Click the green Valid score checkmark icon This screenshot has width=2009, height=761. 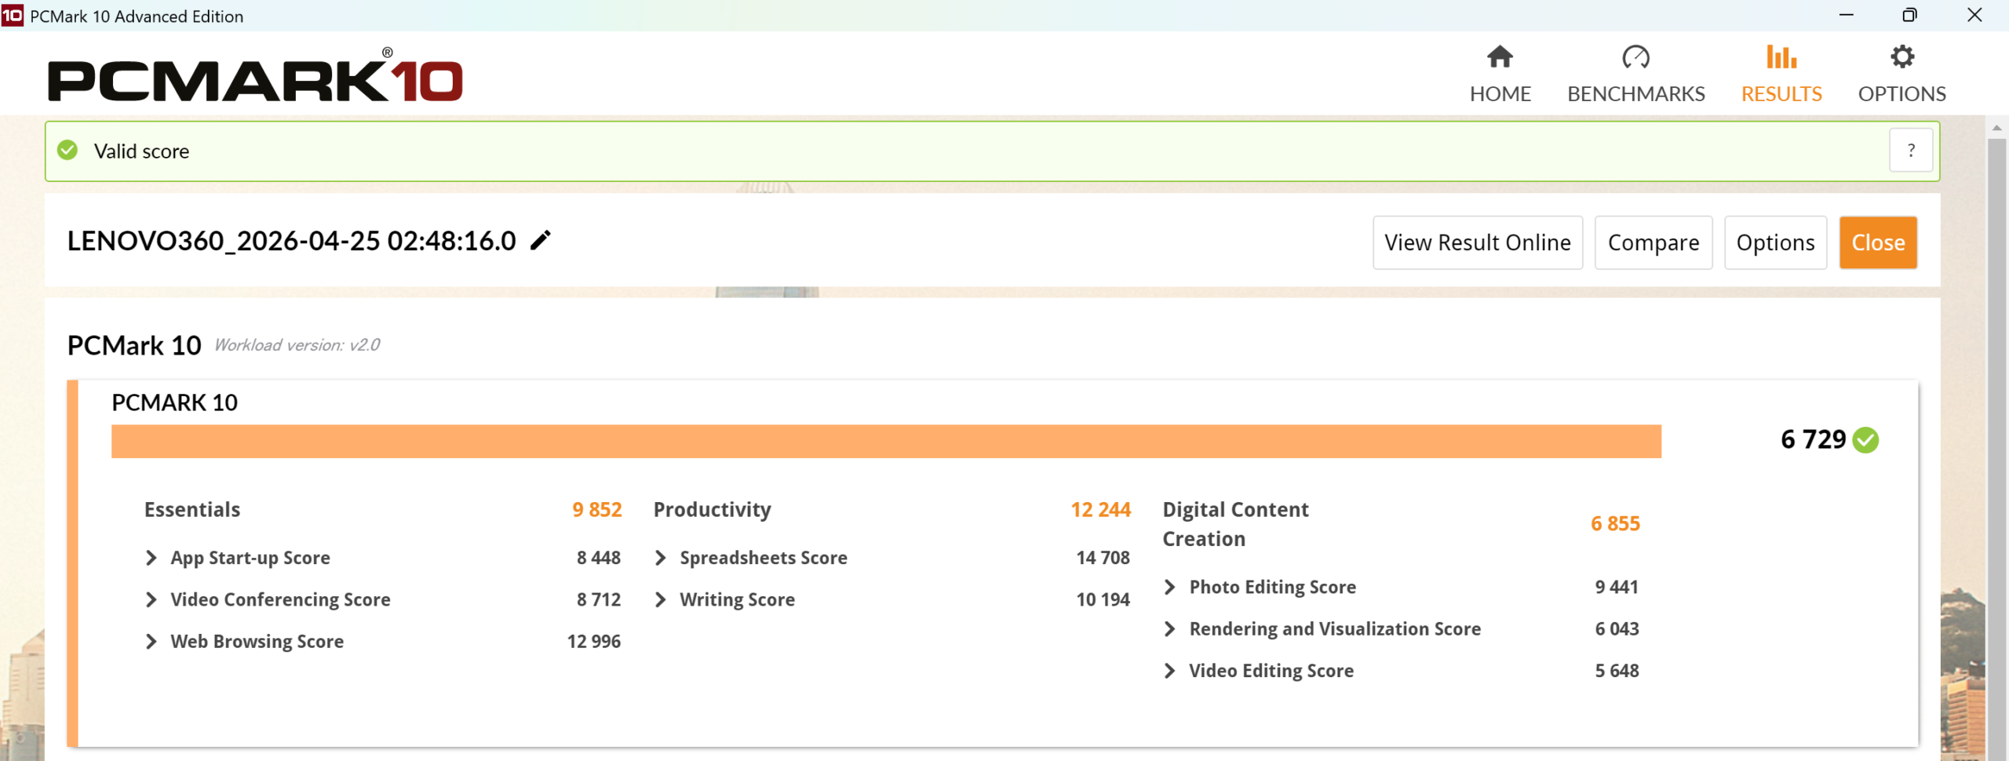[x=67, y=150]
